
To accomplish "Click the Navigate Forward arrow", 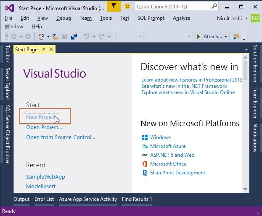I will click(x=28, y=37).
